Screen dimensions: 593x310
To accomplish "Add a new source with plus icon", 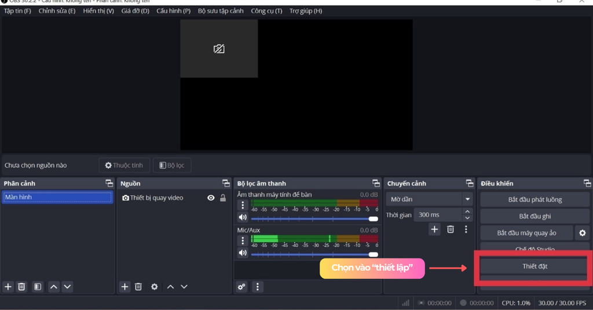I will [x=125, y=286].
